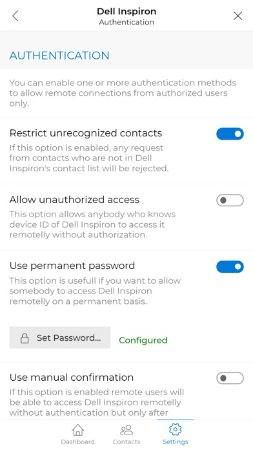
Task: Click the AUTHENTICATION section heading
Action: (59, 56)
